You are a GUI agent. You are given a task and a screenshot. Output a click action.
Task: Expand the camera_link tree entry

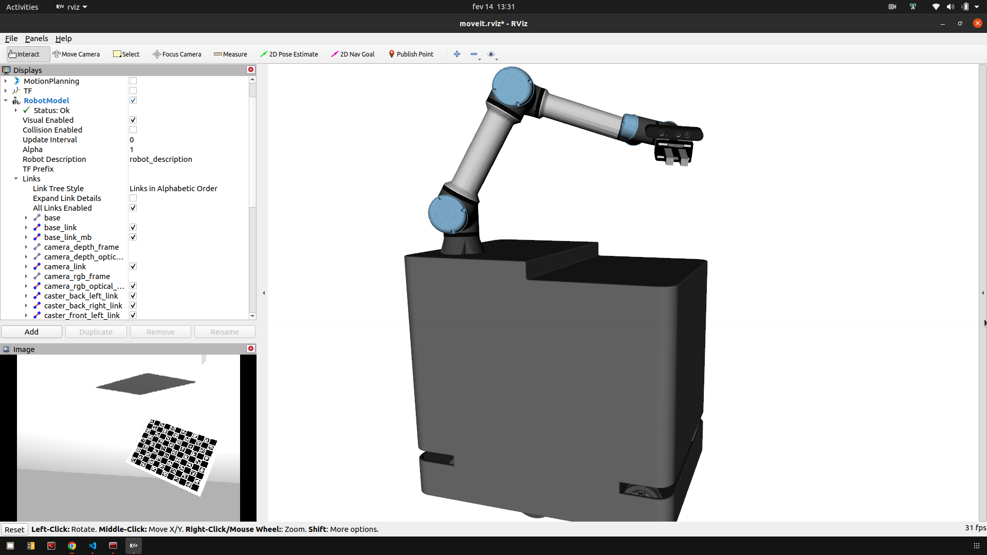tap(26, 267)
